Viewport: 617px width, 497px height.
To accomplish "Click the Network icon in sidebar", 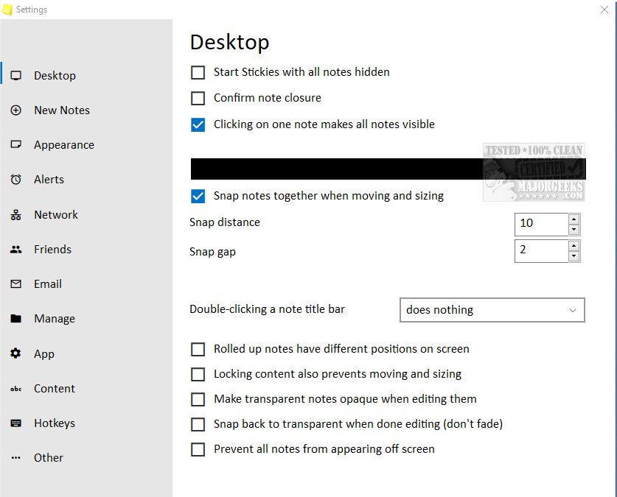I will click(16, 215).
